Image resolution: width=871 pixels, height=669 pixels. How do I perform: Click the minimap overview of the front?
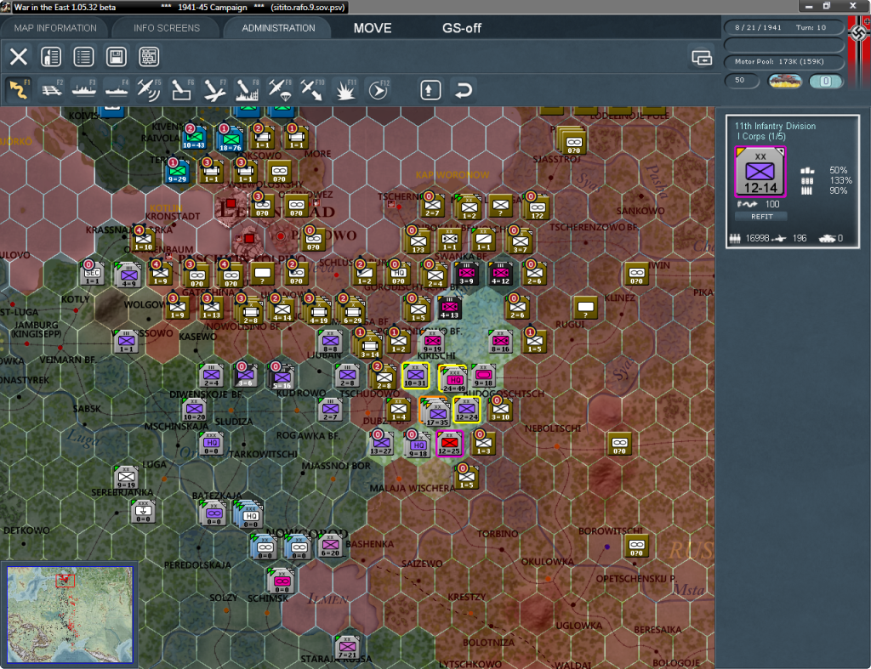(70, 615)
